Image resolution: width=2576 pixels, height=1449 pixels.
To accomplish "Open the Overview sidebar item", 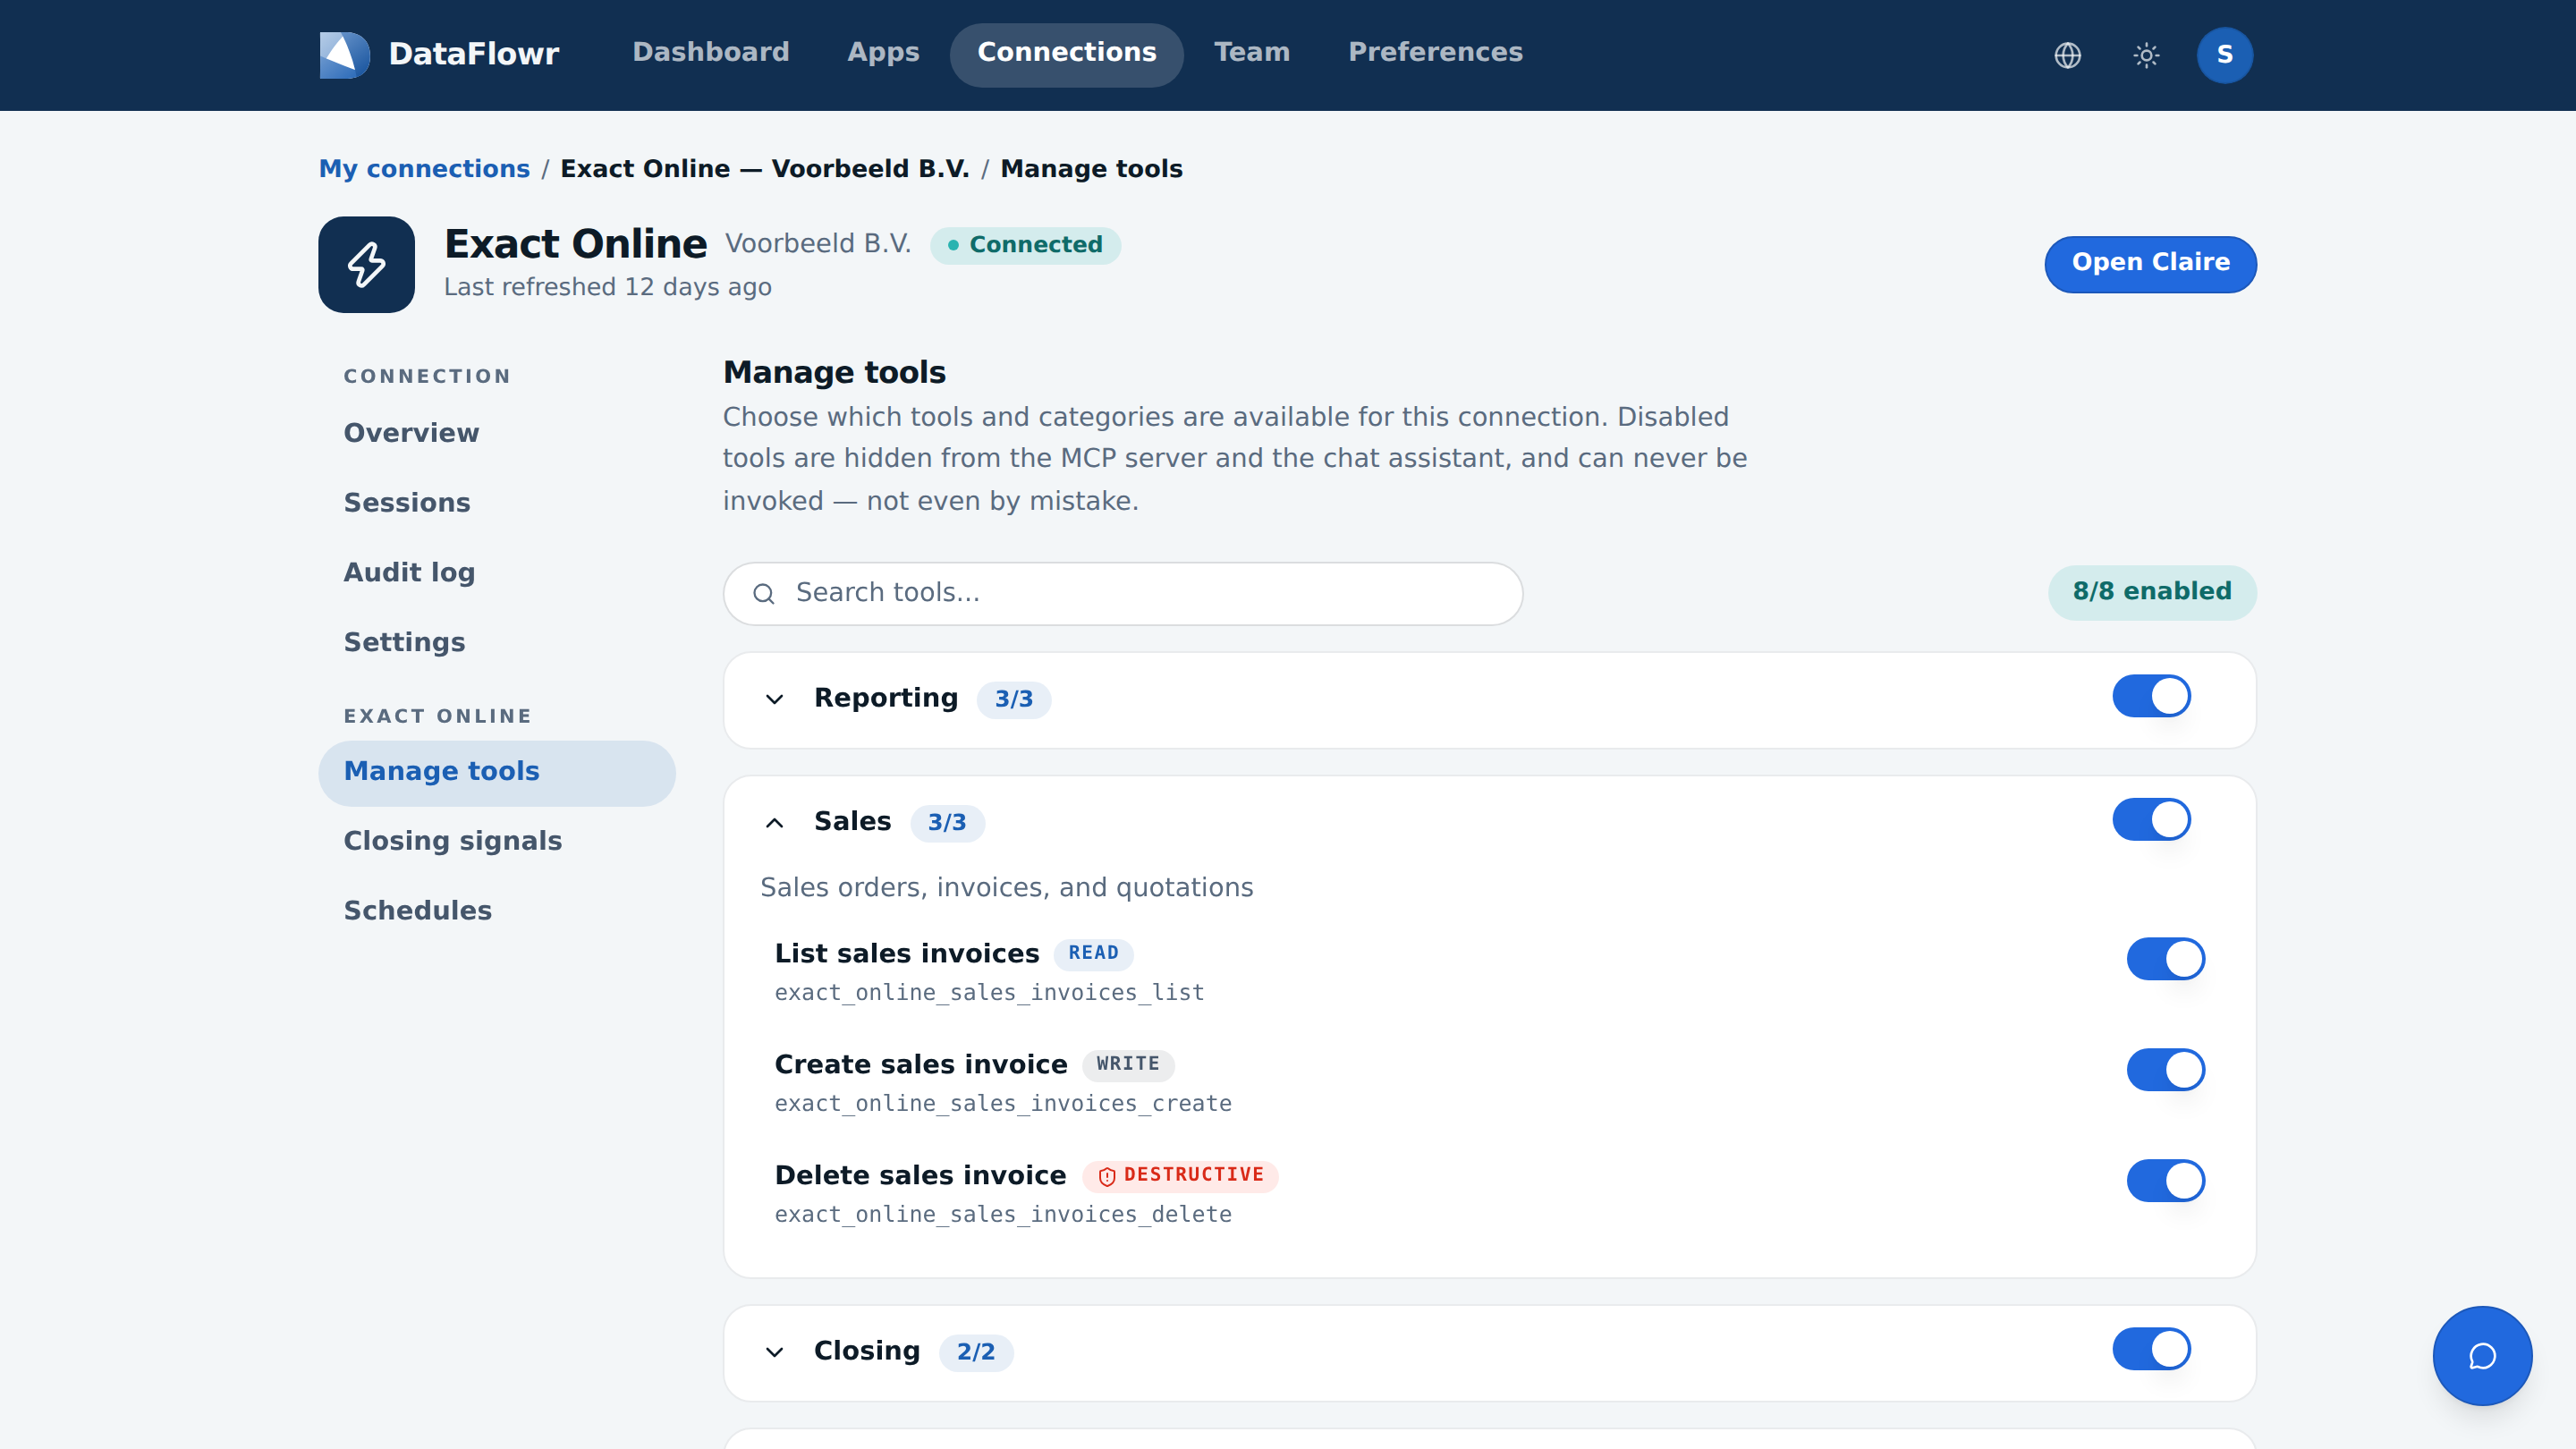I will coord(497,433).
